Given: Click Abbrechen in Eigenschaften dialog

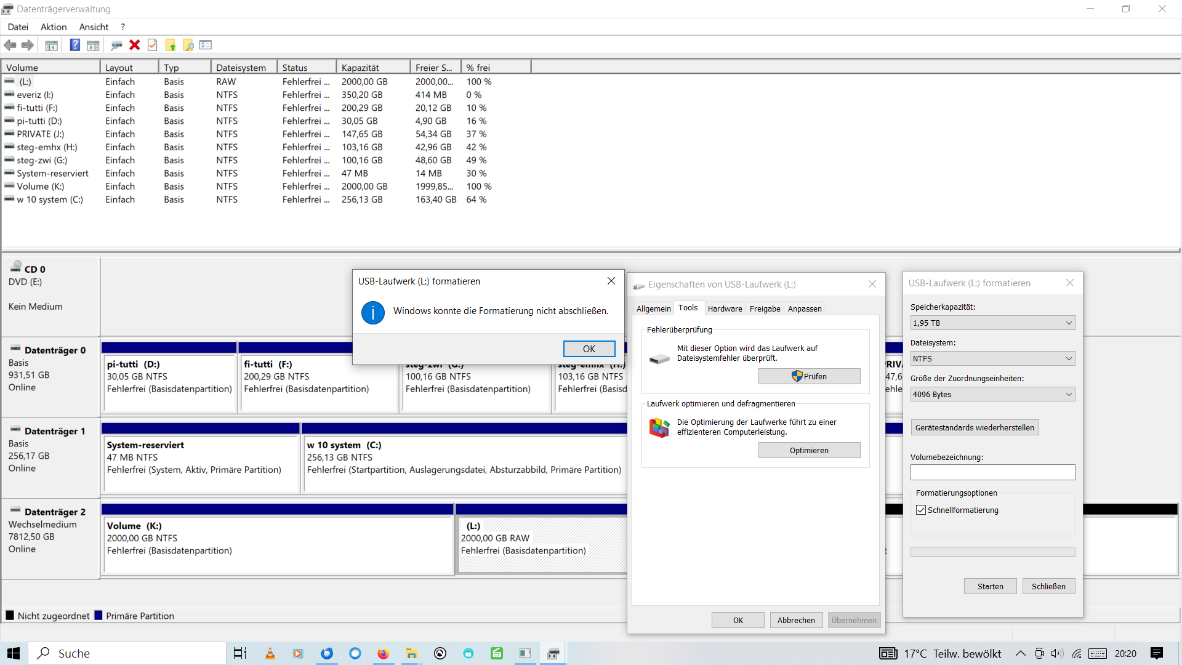Looking at the screenshot, I should tap(796, 620).
